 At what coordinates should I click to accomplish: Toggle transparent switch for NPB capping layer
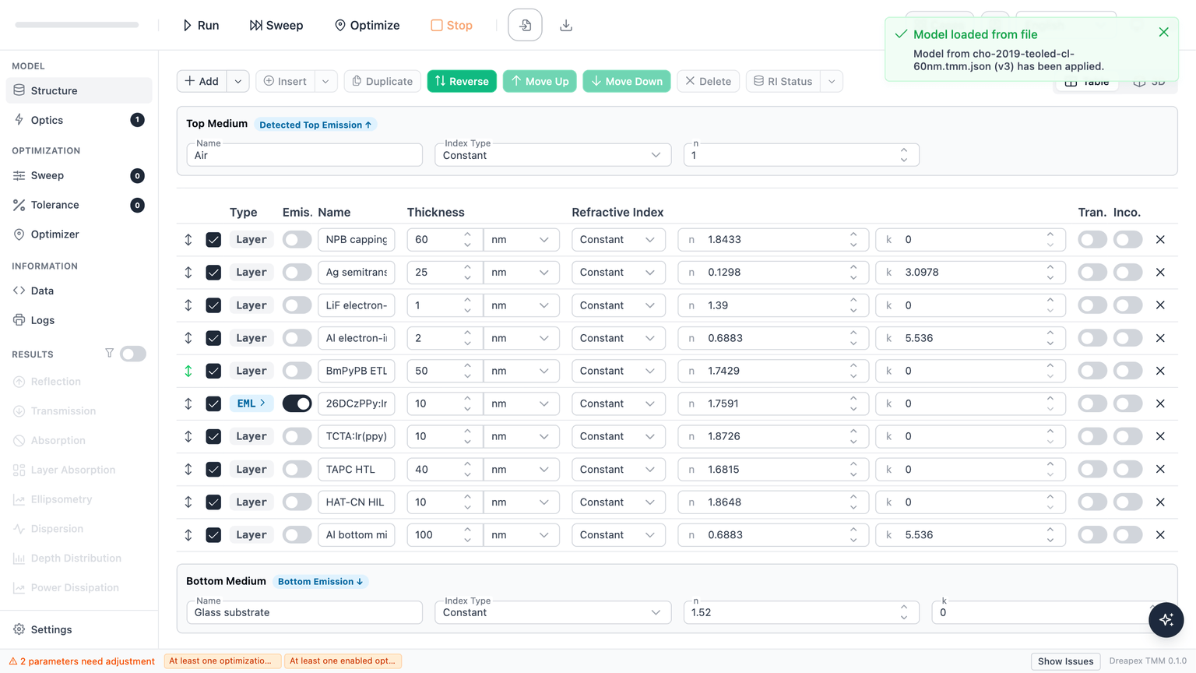(x=1092, y=240)
